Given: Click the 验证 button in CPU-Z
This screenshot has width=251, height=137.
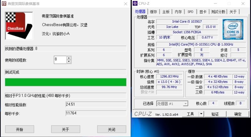Looking at the screenshot, I should pos(215,114).
